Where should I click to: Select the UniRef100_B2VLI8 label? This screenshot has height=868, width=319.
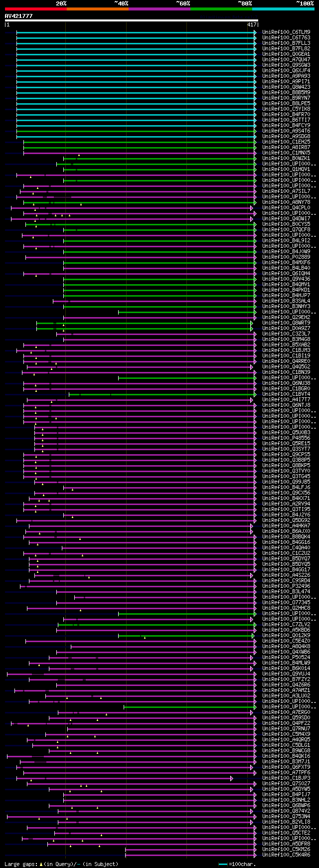coord(286,822)
